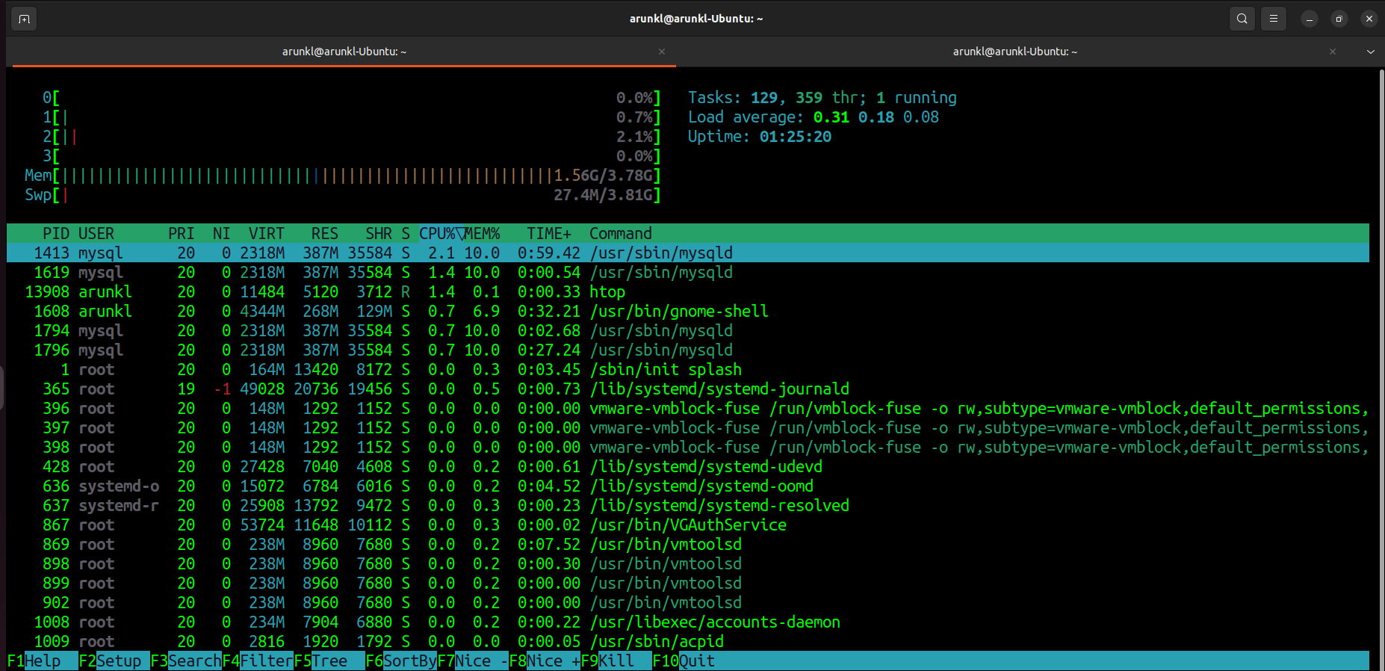Select mysqld process with PID 1619
1385x671 pixels.
688,272
